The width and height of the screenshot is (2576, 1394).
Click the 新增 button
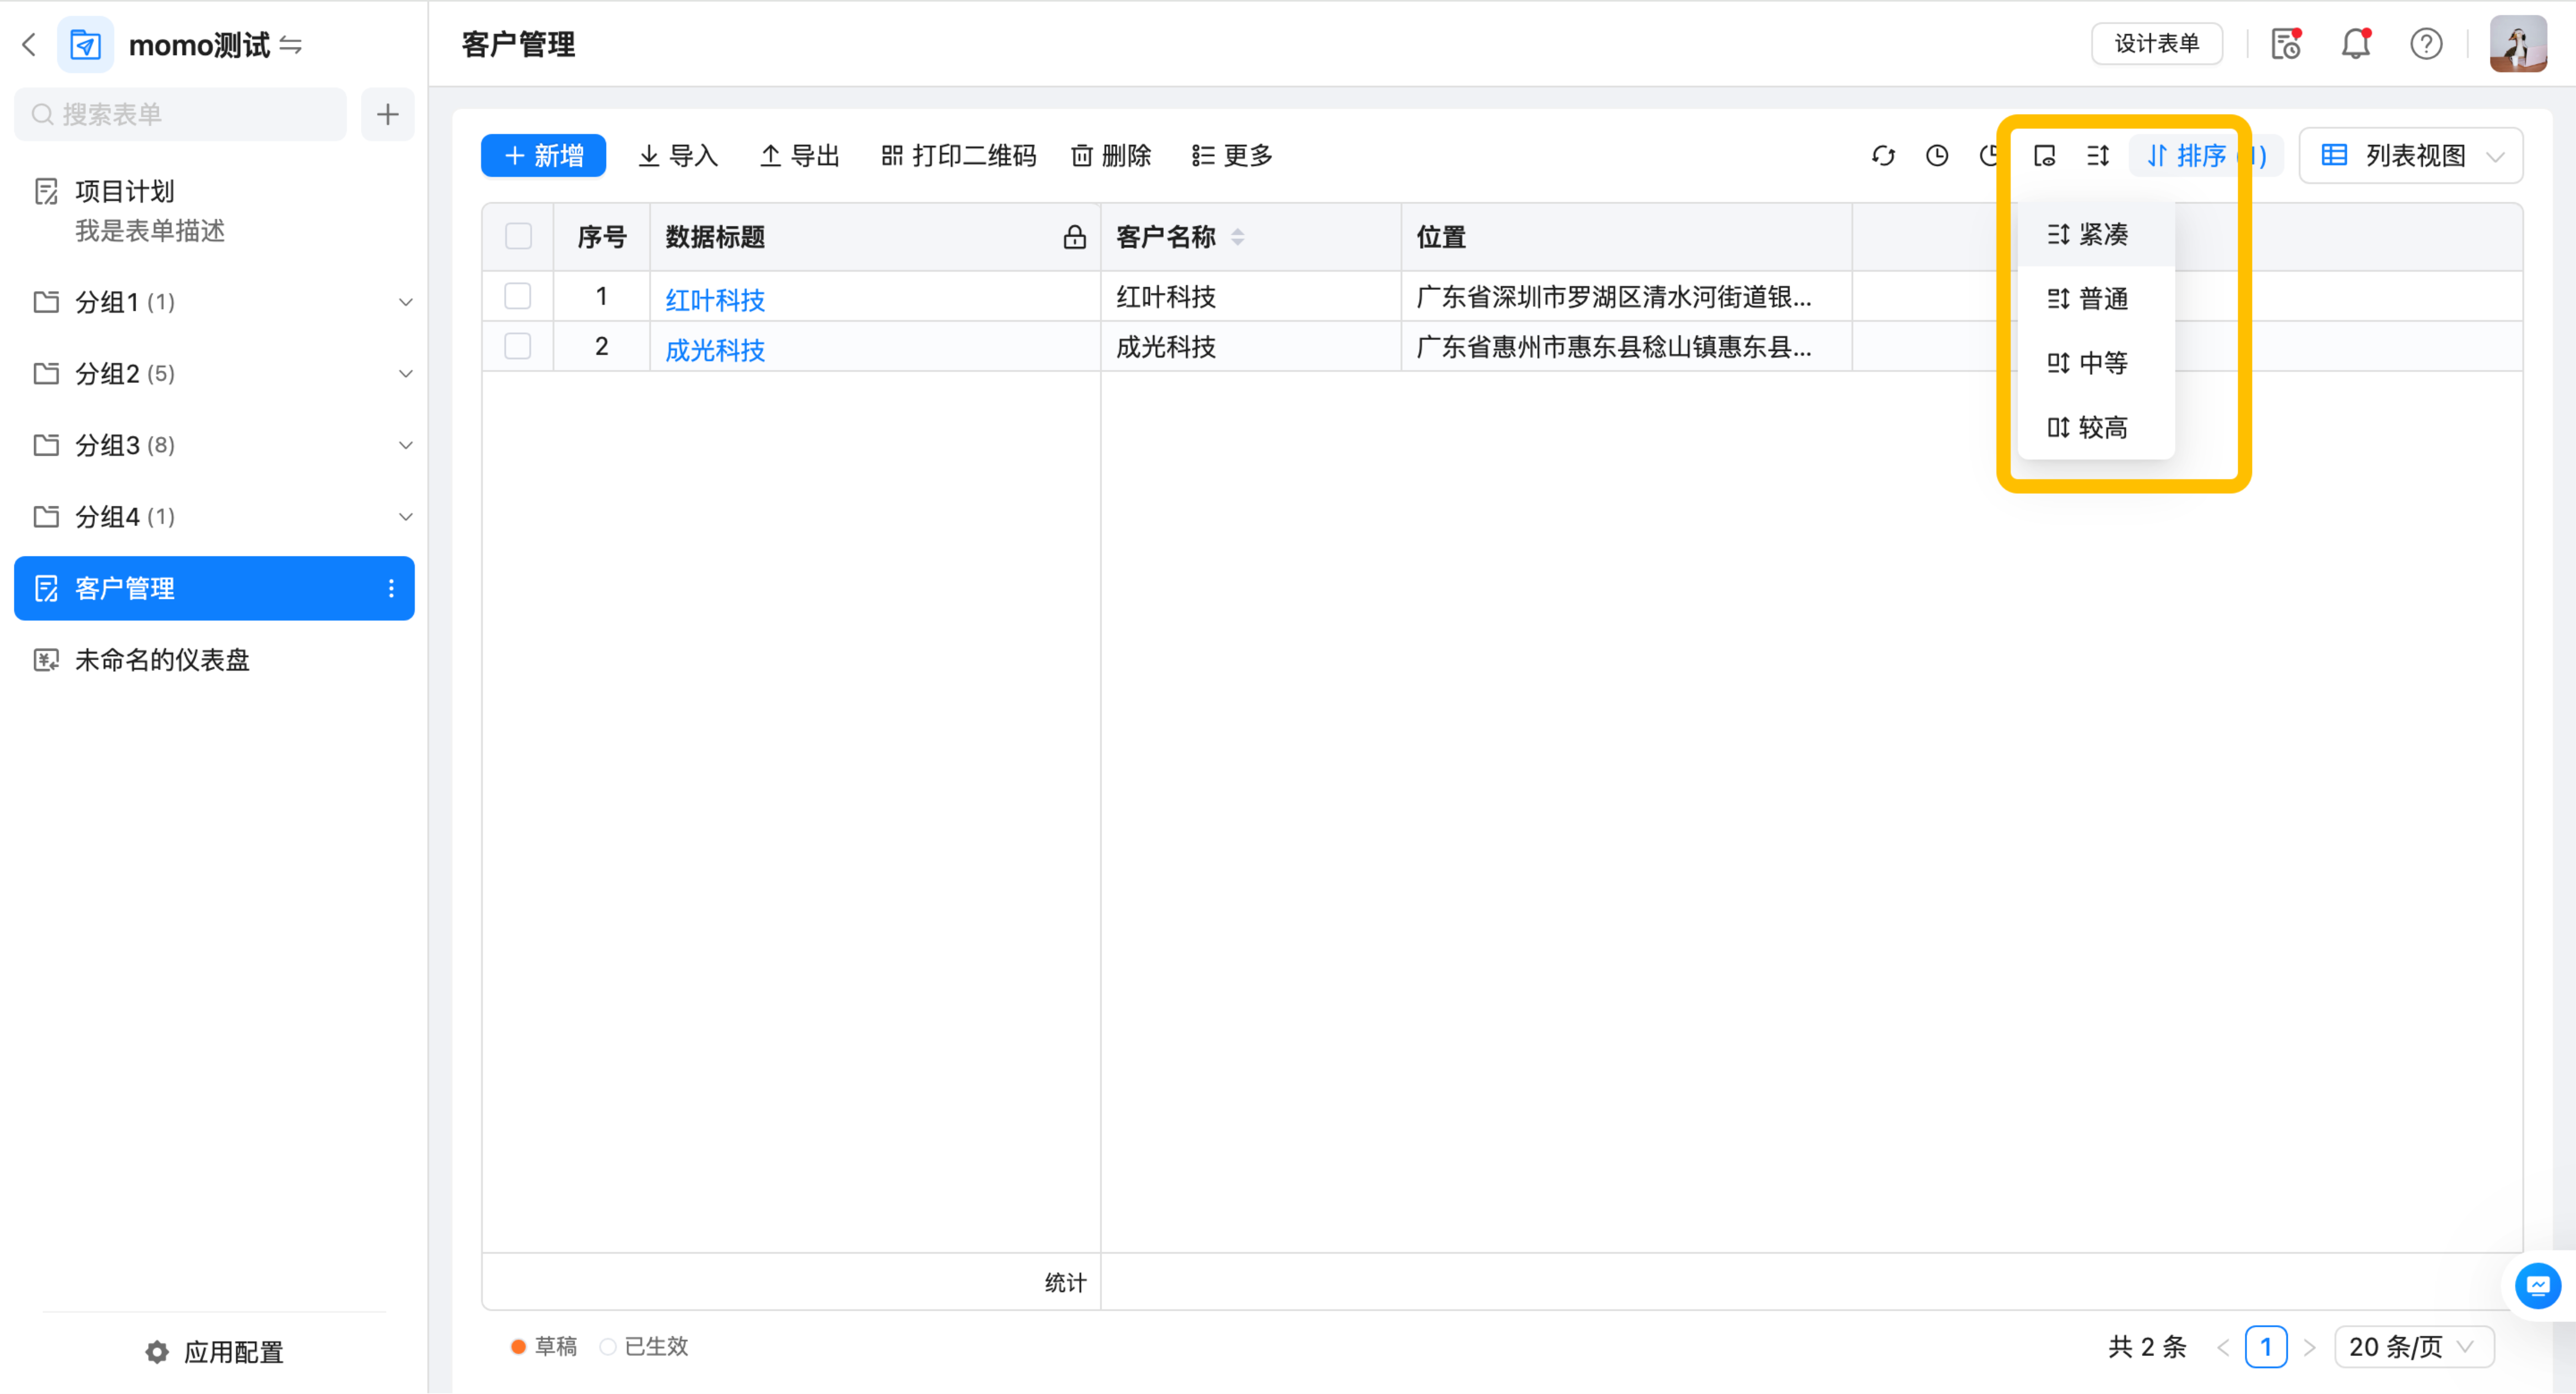pos(543,156)
